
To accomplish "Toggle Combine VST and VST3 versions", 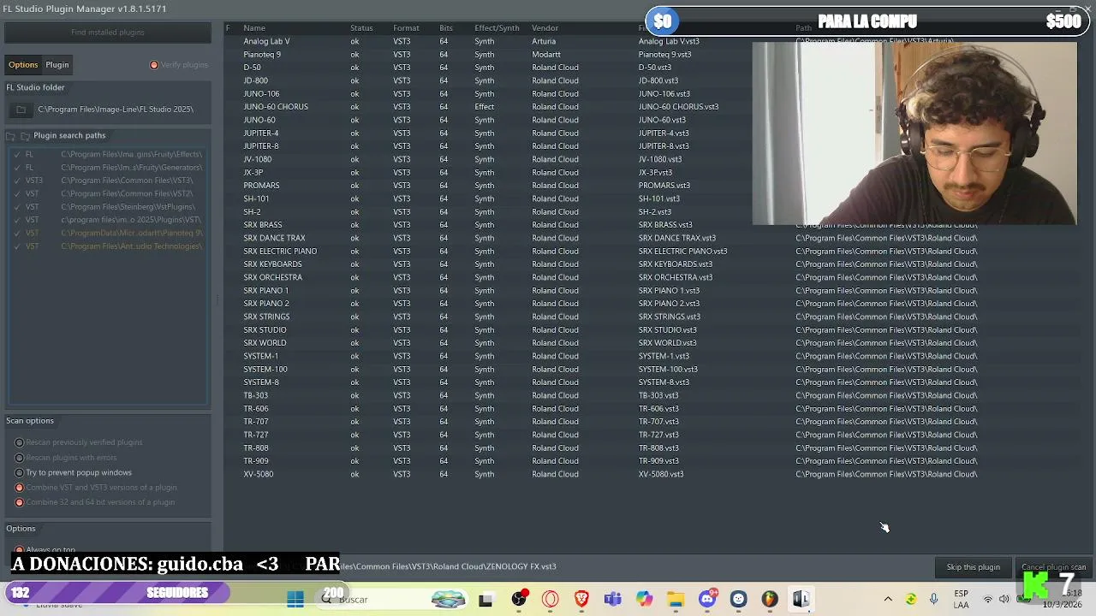I will [x=19, y=488].
